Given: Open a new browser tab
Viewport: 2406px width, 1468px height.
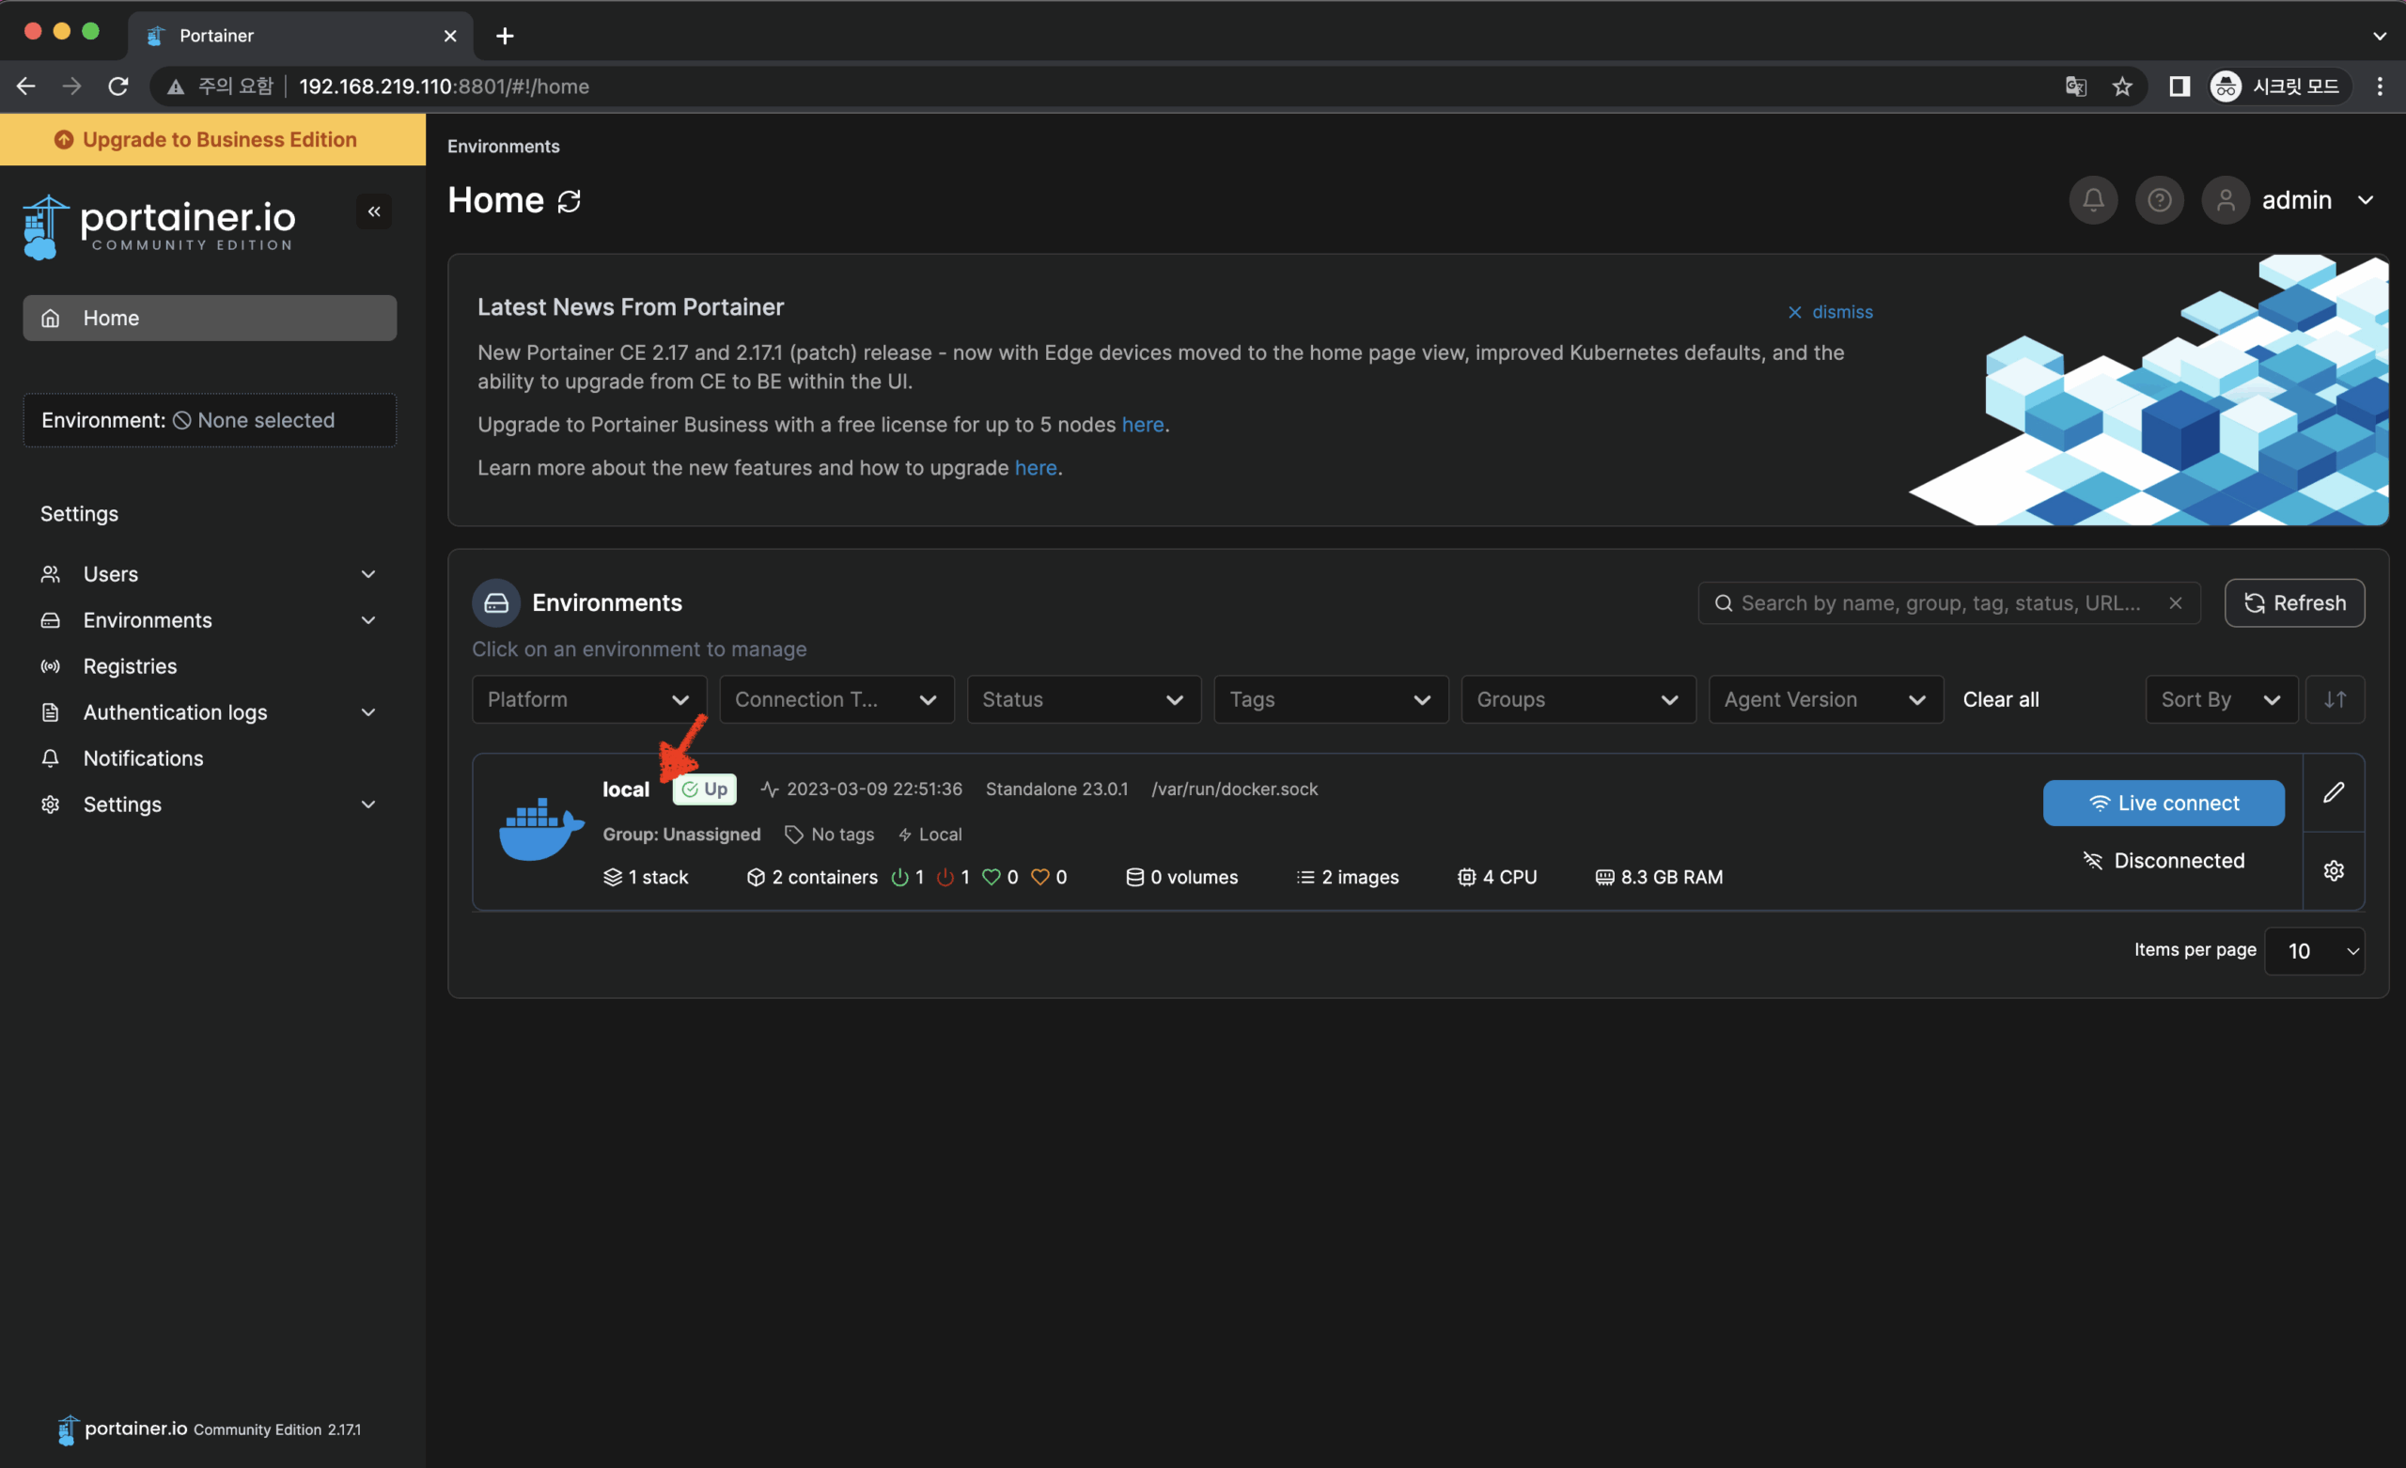Looking at the screenshot, I should pyautogui.click(x=504, y=36).
